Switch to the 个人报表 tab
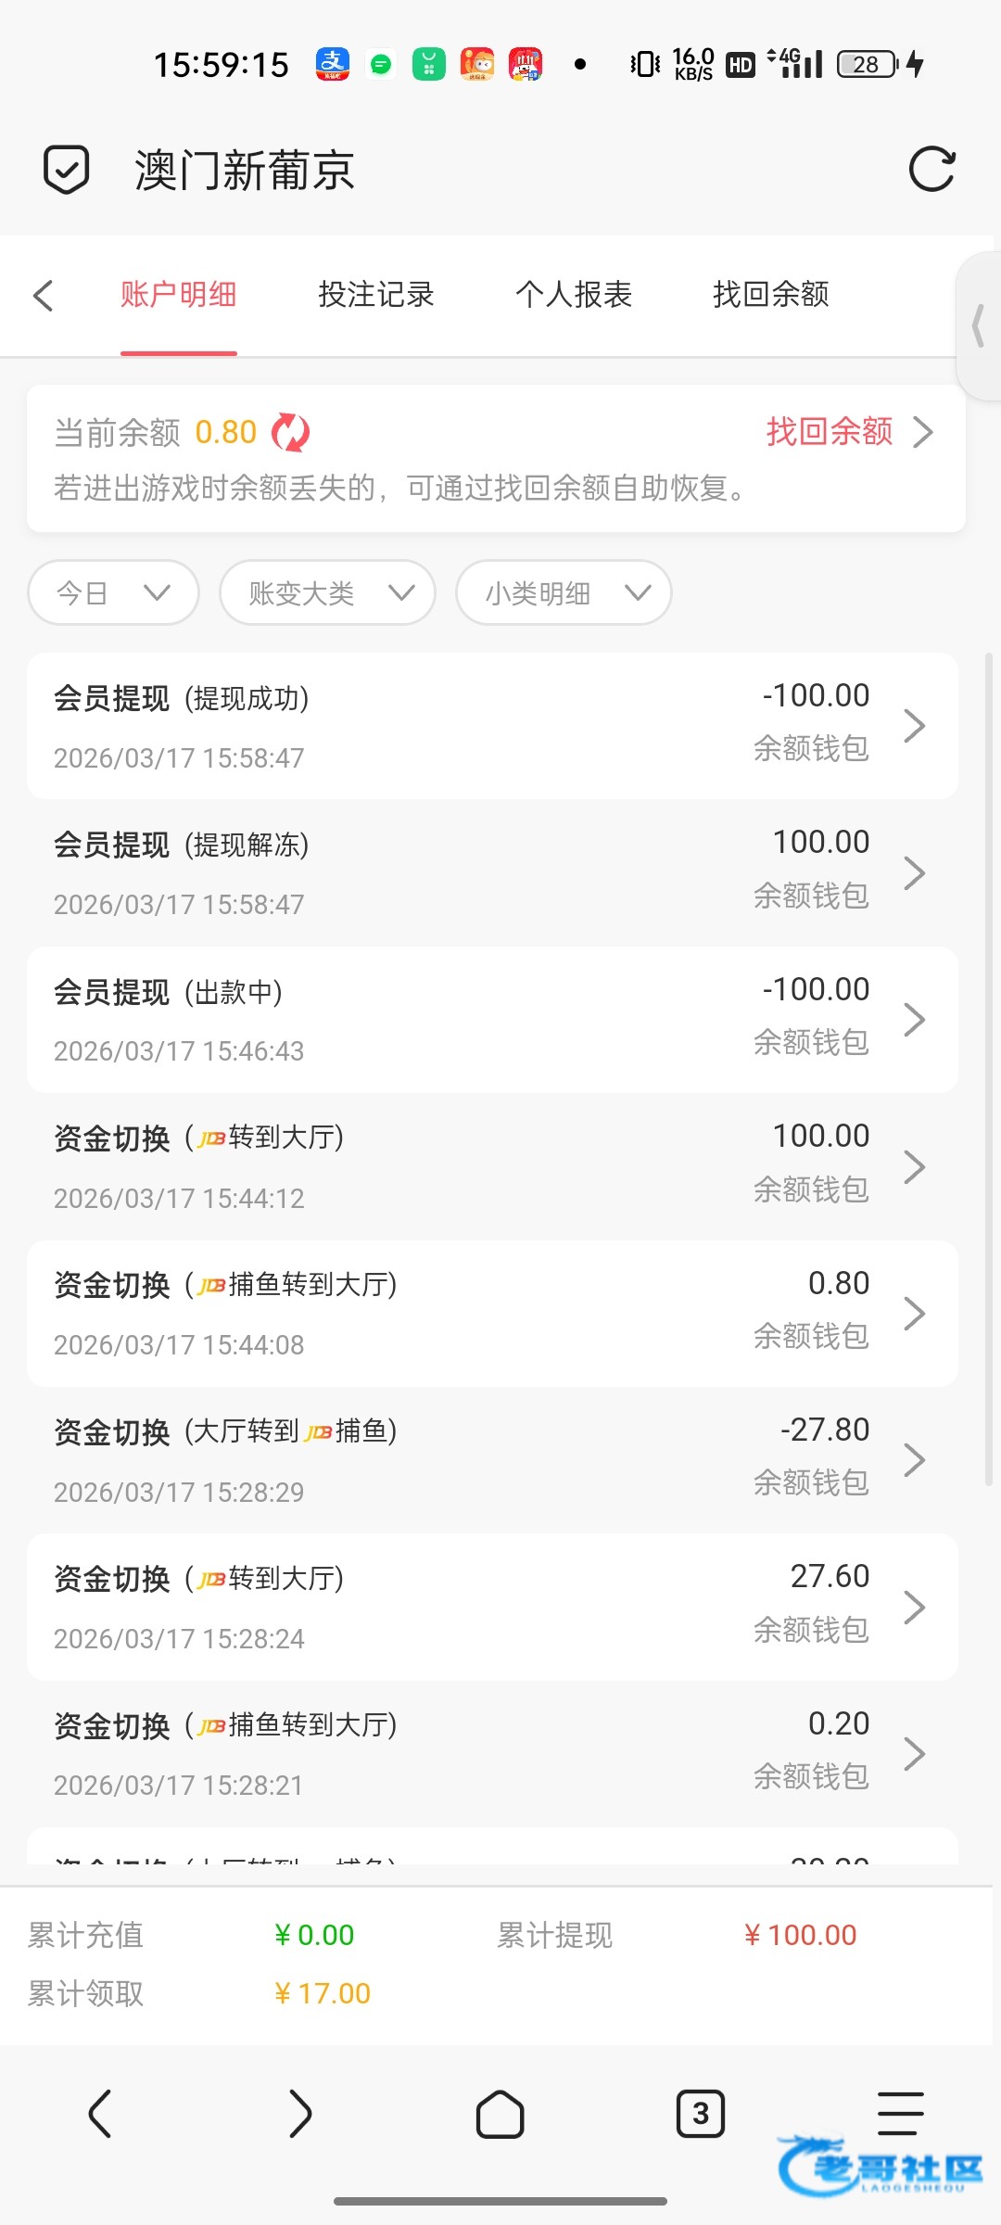 [x=574, y=295]
